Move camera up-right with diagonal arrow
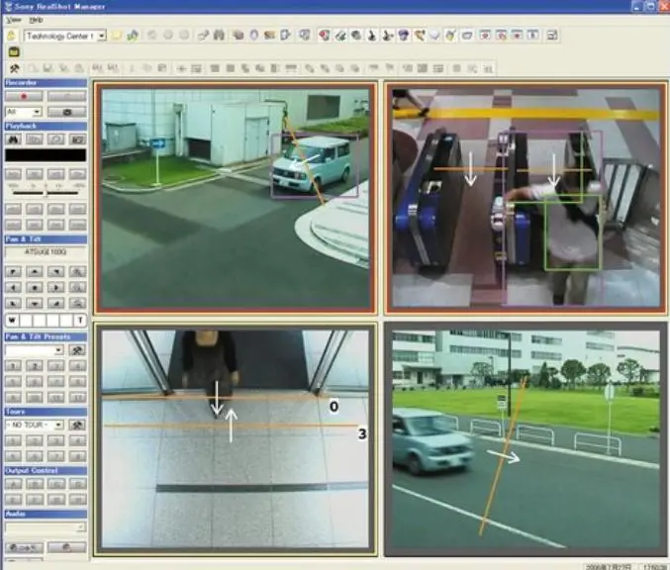The image size is (670, 570). pos(56,272)
